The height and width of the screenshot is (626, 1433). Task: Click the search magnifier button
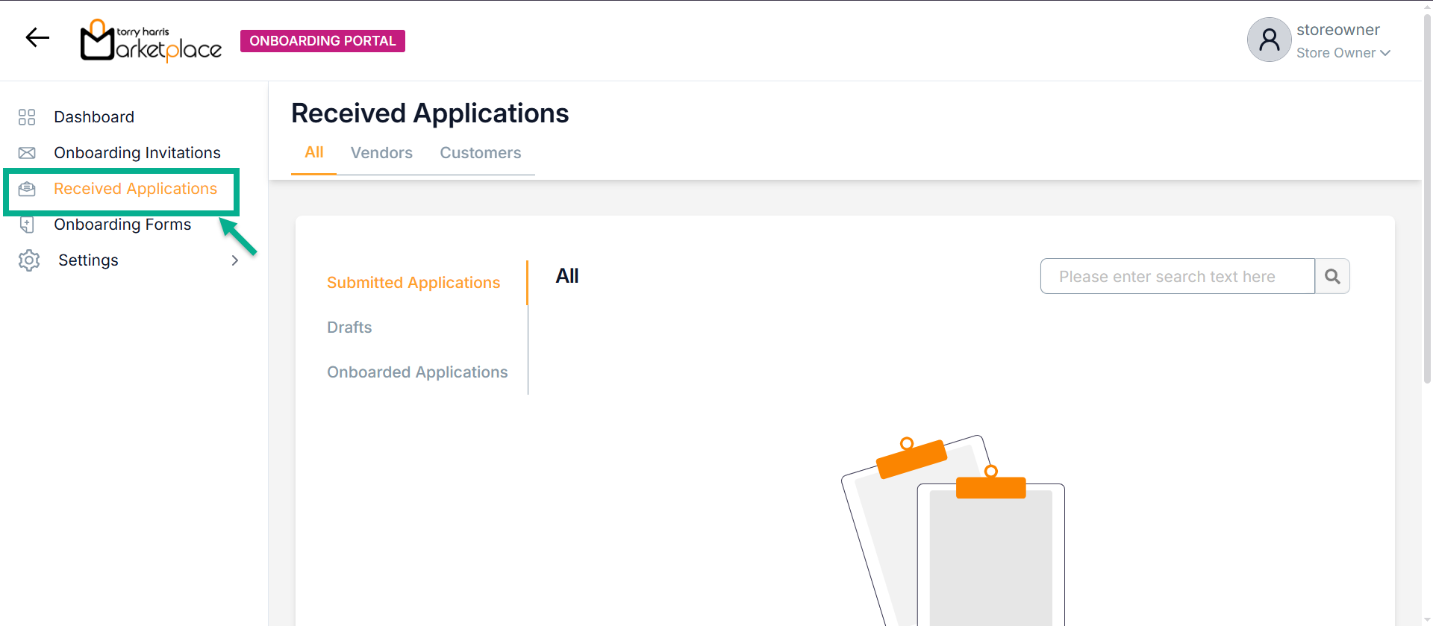(x=1332, y=277)
